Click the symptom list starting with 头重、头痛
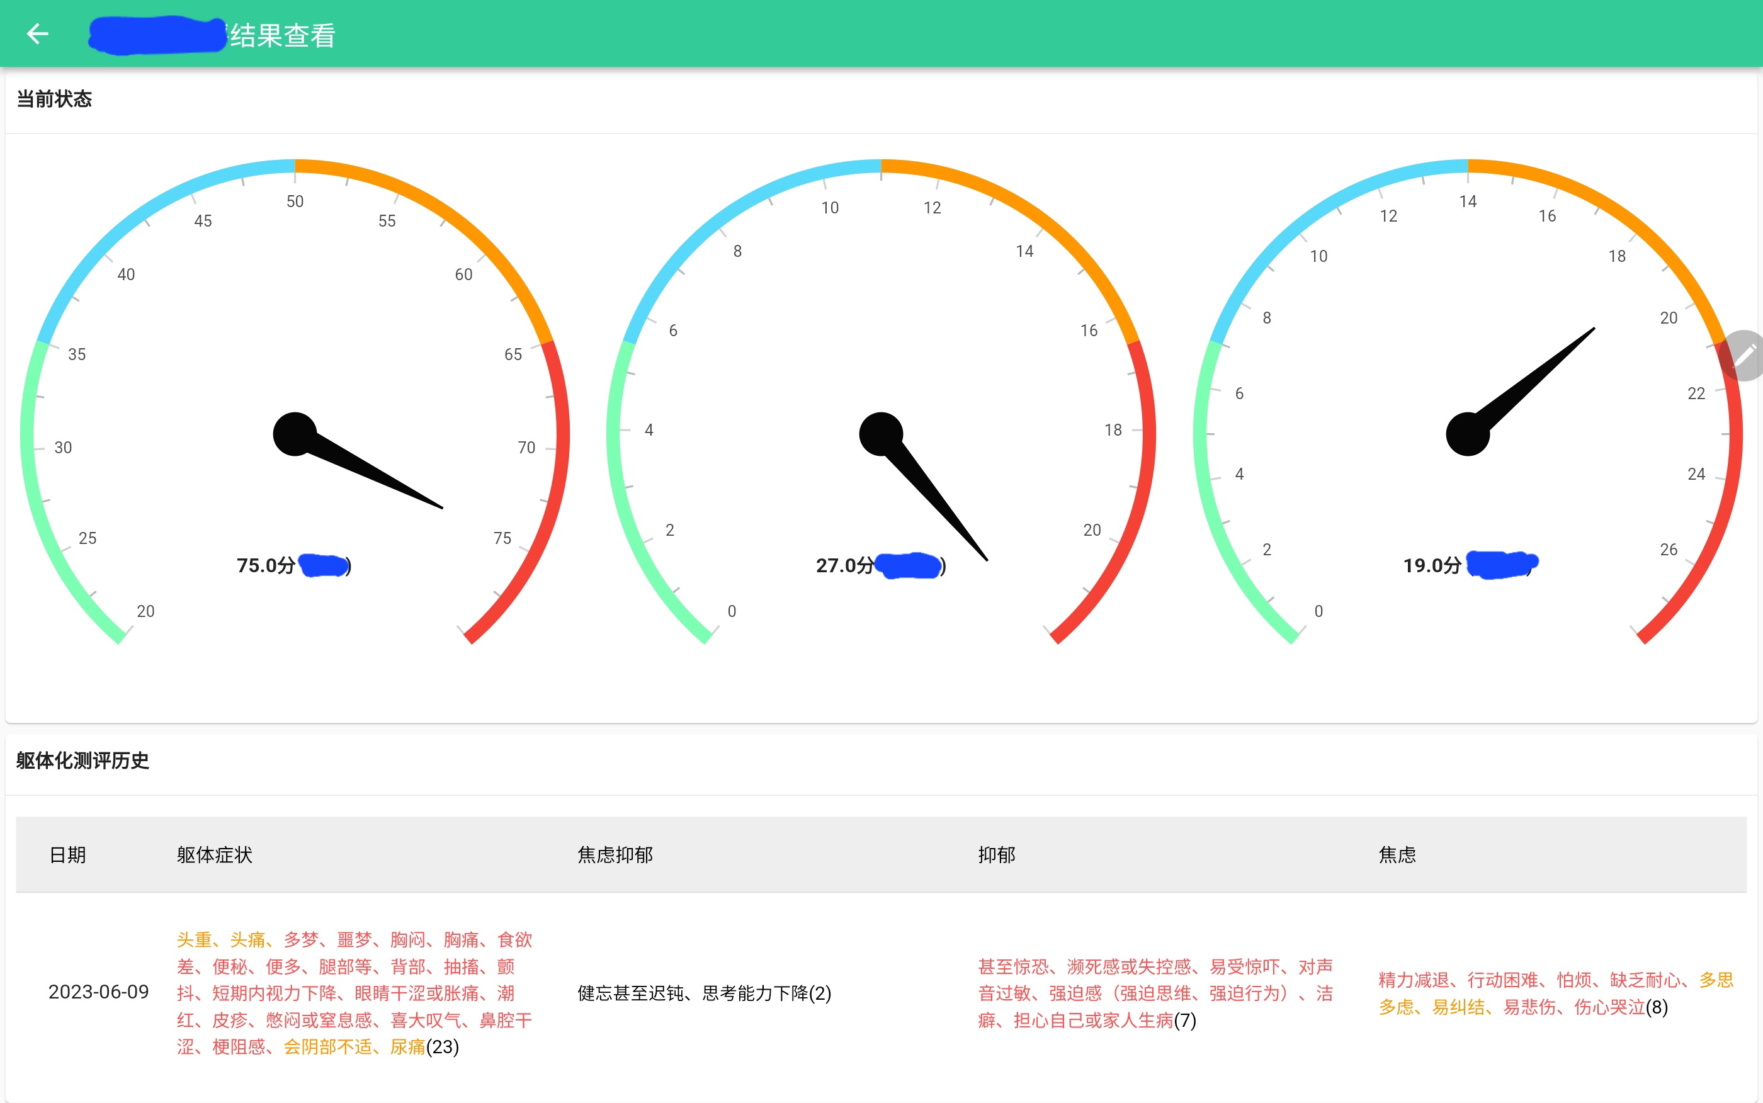 point(354,993)
